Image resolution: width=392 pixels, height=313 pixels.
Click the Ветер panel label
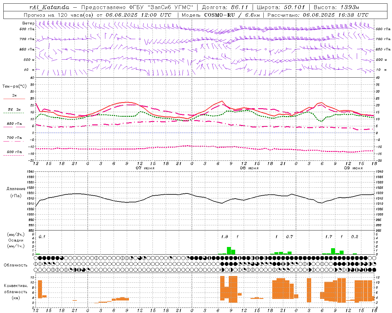pyautogui.click(x=28, y=23)
